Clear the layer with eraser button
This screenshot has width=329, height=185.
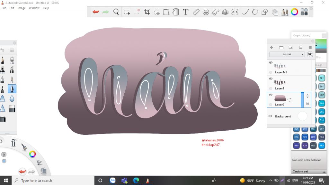[x=300, y=48]
